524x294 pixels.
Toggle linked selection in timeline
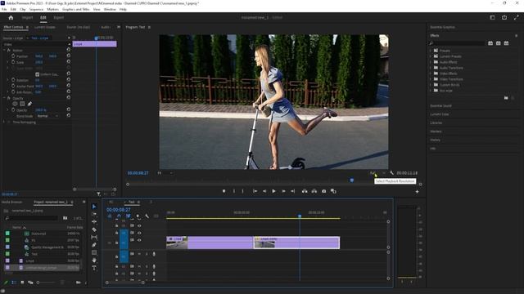point(129,216)
